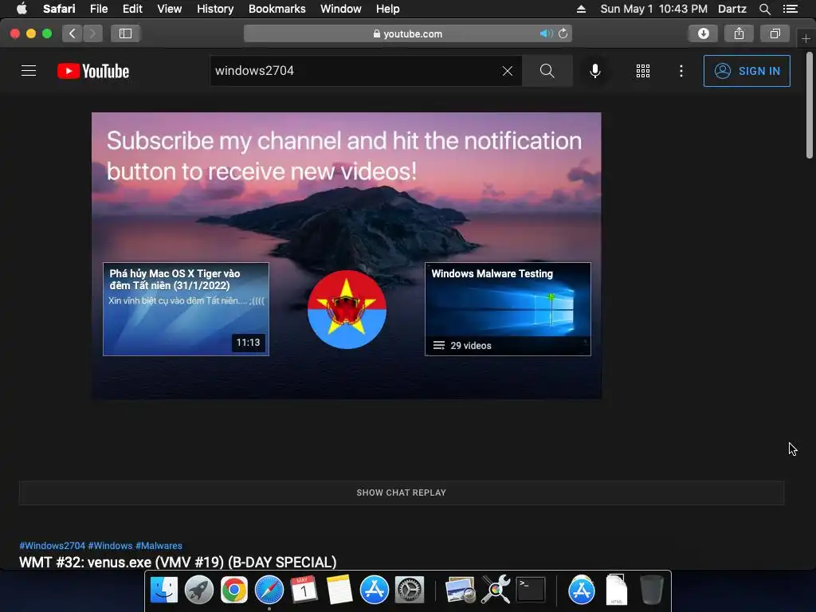Screen dimensions: 816x612
Task: Open a new Safari tab
Action: pos(806,38)
